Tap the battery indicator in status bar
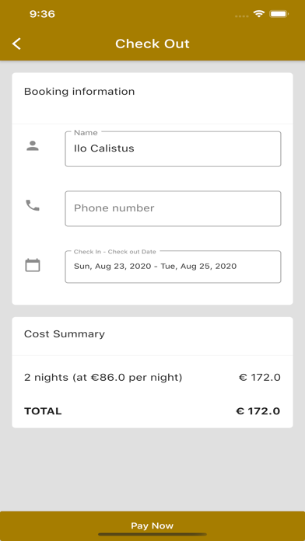Screen dimensions: 305x541 click(x=279, y=14)
